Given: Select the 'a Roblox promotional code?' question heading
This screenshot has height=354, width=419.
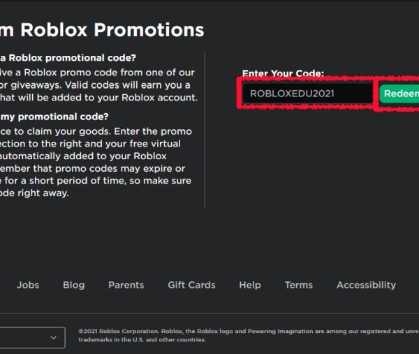Looking at the screenshot, I should click(x=68, y=57).
